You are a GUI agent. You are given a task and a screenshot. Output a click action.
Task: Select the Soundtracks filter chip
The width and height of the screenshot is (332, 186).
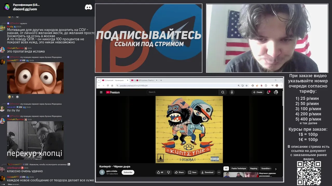266,168
